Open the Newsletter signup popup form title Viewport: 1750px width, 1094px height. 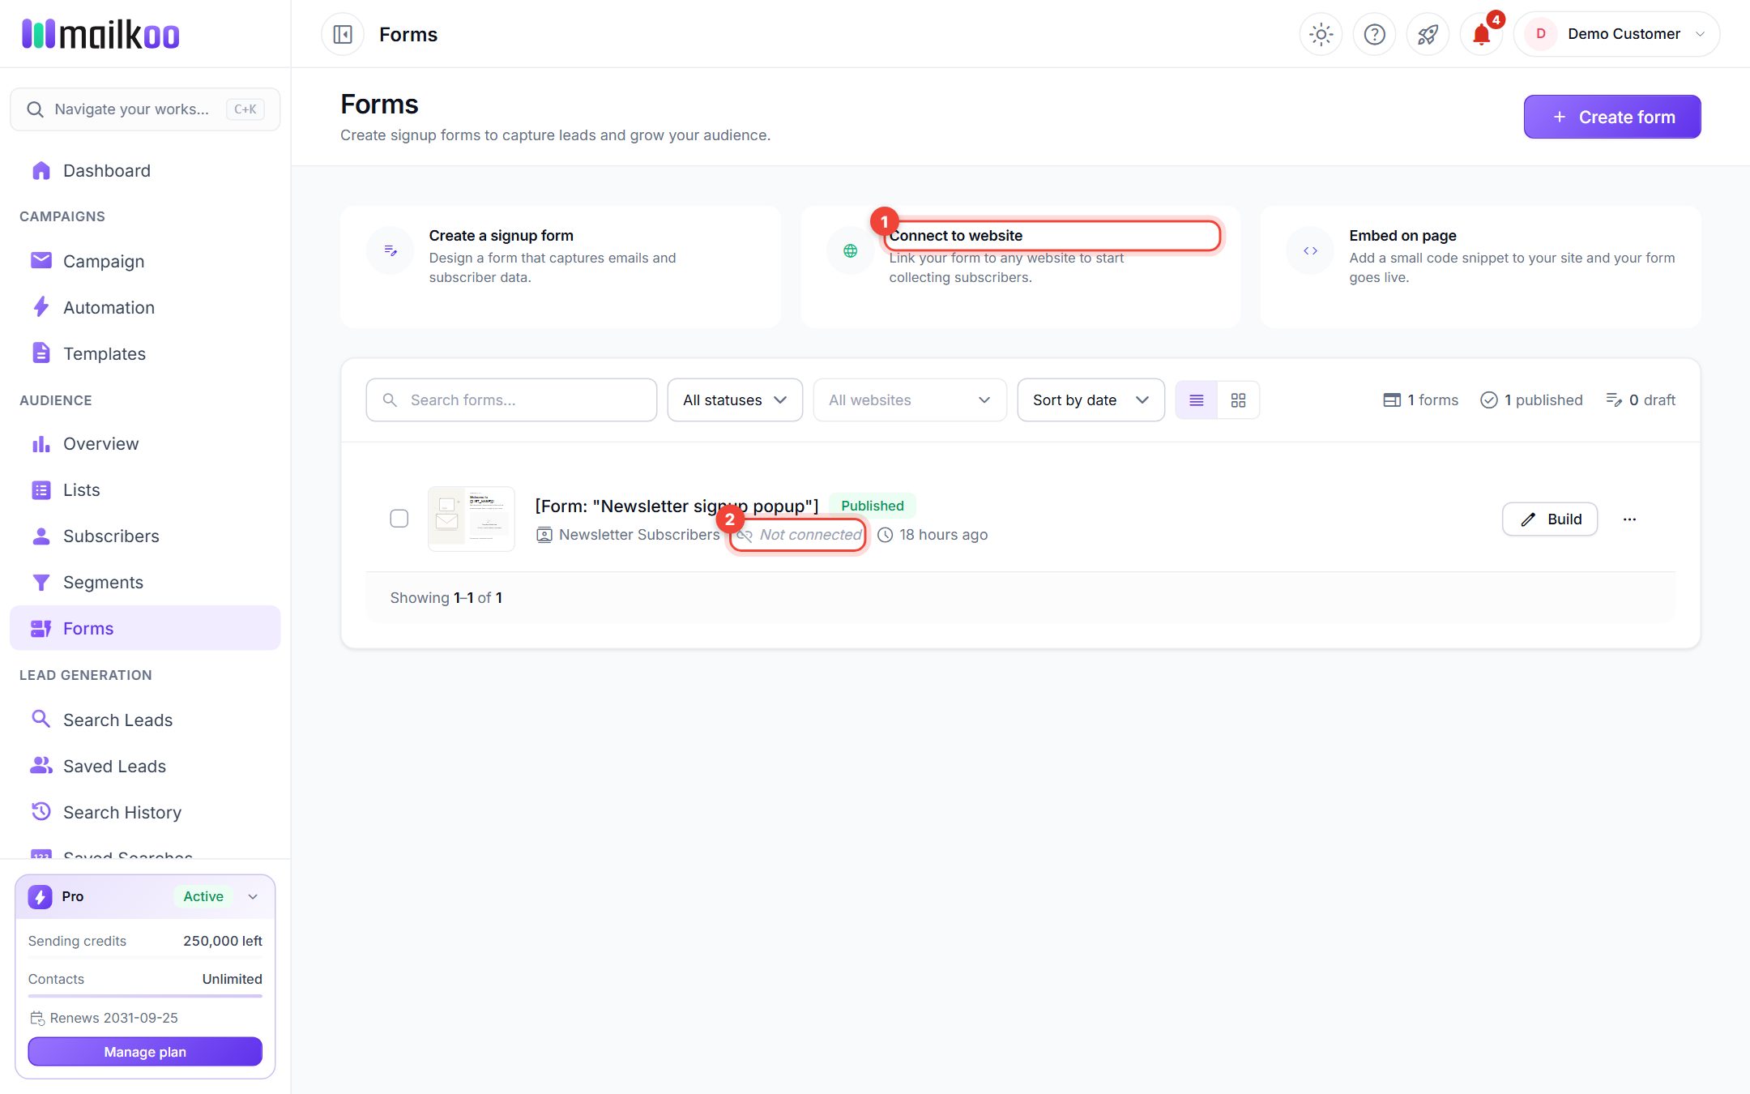point(677,506)
